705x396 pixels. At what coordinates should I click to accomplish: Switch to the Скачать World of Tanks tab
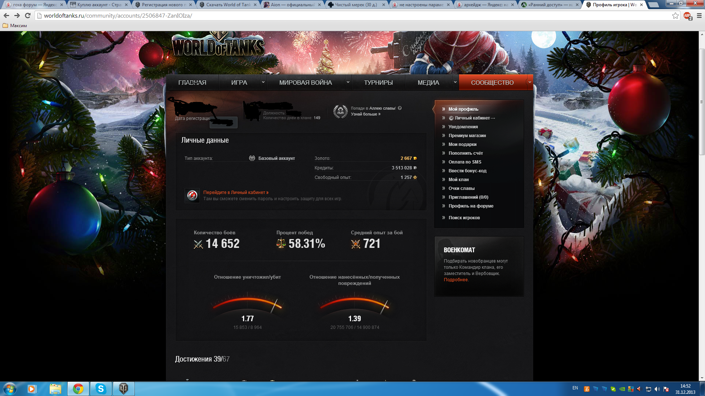228,5
